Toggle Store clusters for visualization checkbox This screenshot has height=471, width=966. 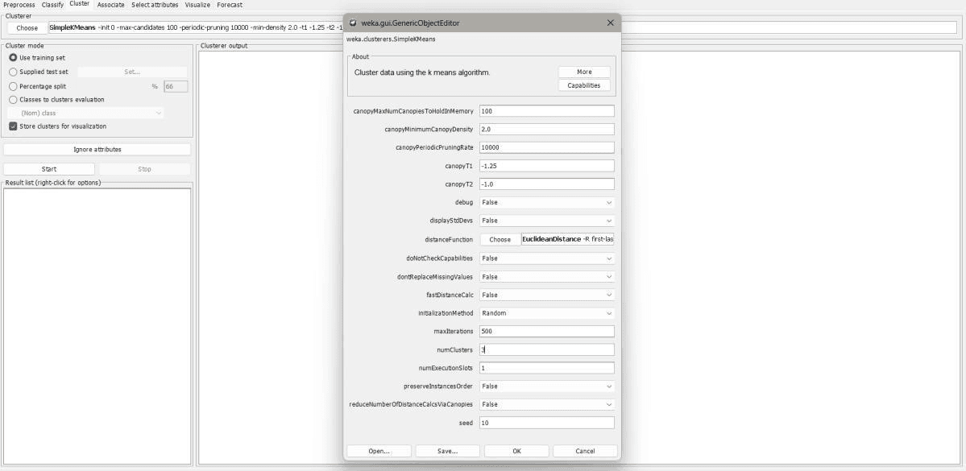(x=13, y=126)
